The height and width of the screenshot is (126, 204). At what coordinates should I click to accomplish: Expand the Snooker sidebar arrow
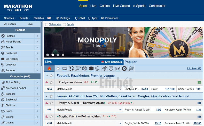37,70
